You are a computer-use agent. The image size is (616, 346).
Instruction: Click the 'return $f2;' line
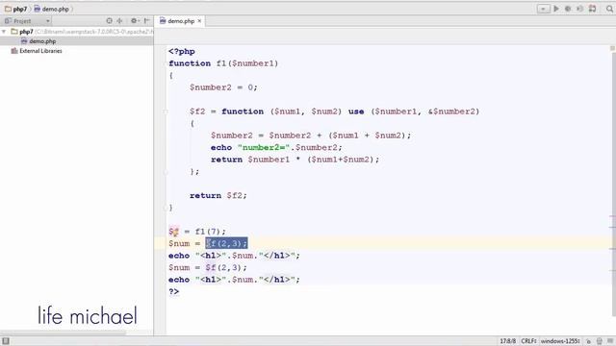[x=218, y=196]
